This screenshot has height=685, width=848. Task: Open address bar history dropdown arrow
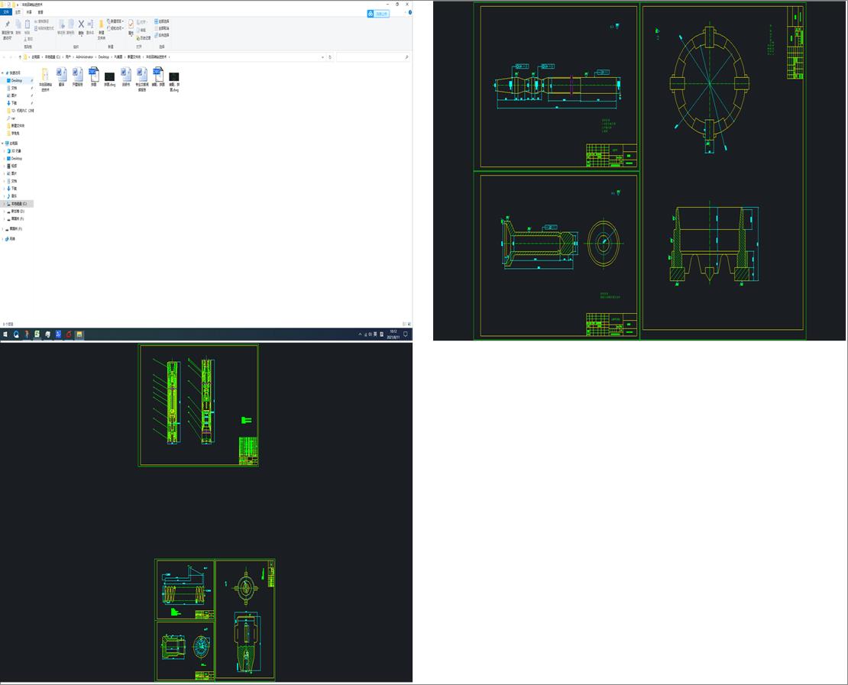coord(323,57)
